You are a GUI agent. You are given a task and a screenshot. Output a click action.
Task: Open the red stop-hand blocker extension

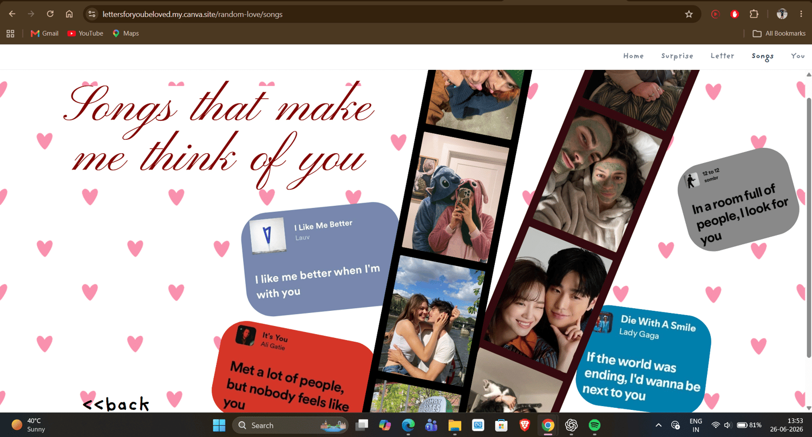(735, 14)
